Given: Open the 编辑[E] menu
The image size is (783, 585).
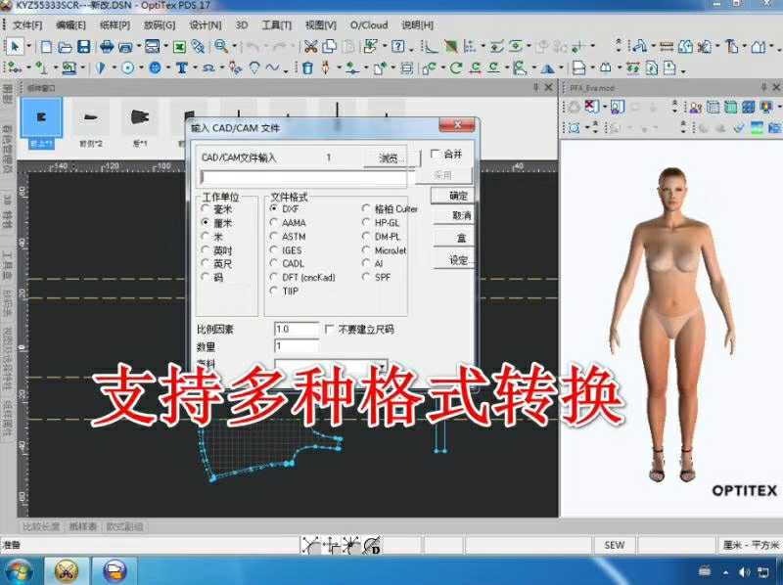Looking at the screenshot, I should tap(70, 25).
